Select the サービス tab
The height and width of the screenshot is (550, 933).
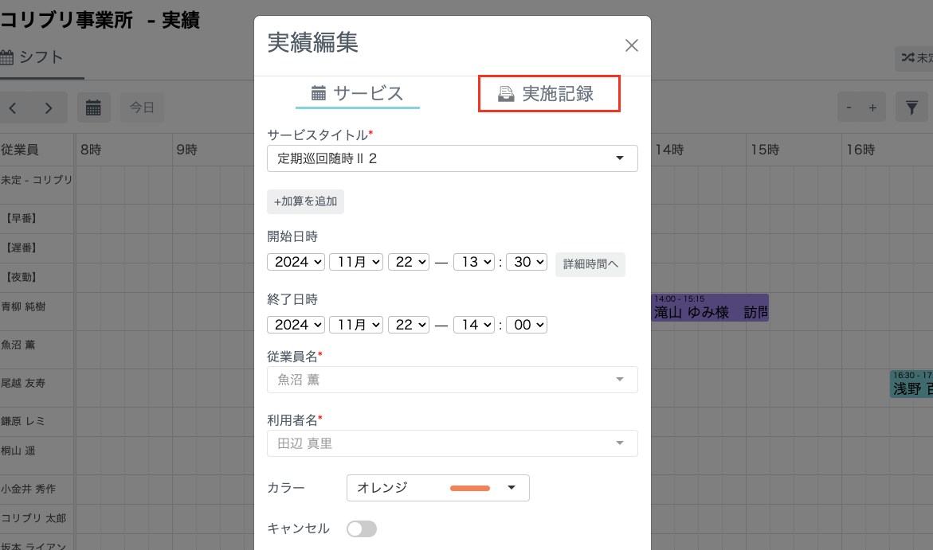[358, 93]
